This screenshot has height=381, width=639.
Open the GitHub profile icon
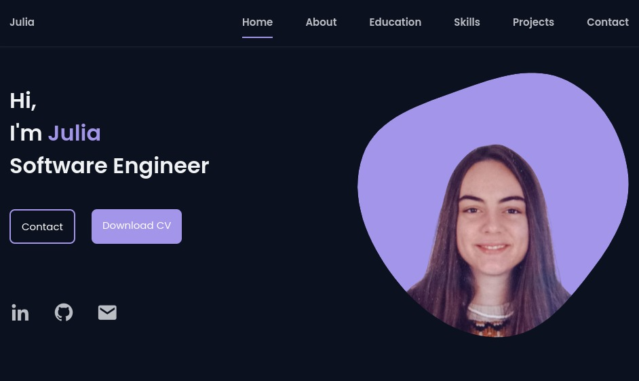click(64, 312)
